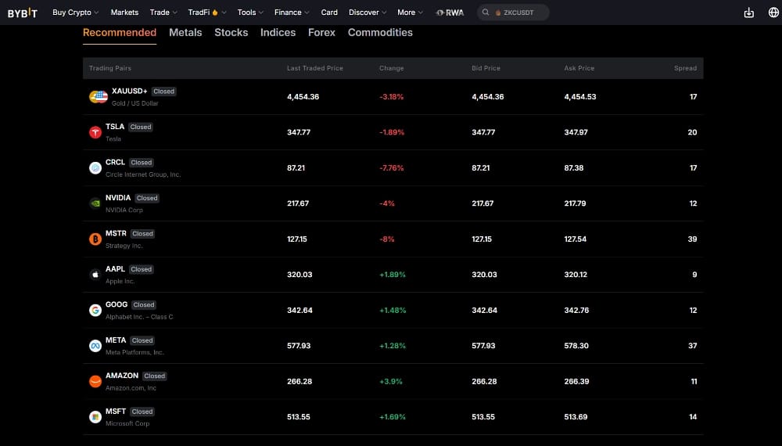Switch to the Metals tab

click(x=185, y=33)
